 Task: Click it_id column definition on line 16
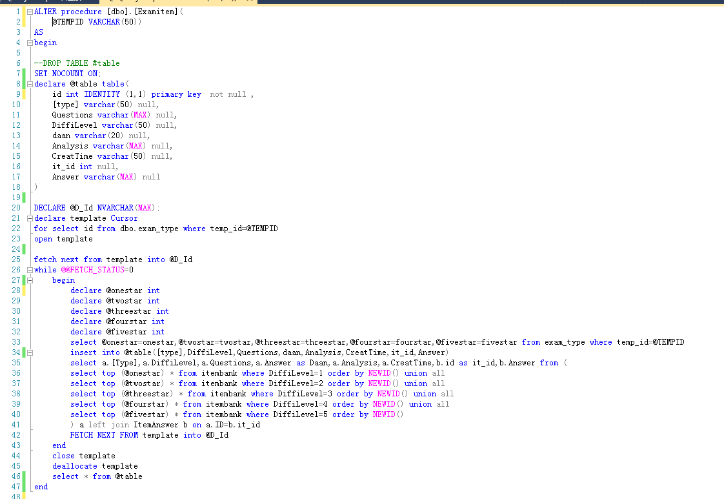[x=85, y=167]
